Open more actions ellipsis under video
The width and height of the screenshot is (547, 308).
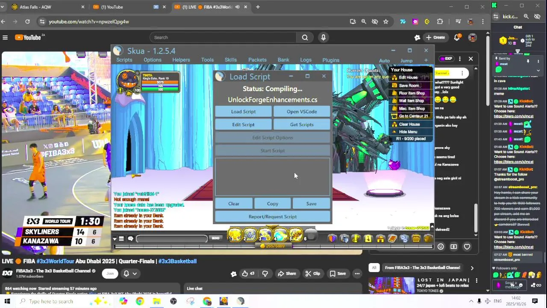point(357,273)
